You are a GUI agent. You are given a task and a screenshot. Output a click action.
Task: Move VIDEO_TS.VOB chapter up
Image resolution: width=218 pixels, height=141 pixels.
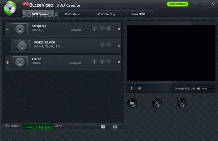coord(102,45)
